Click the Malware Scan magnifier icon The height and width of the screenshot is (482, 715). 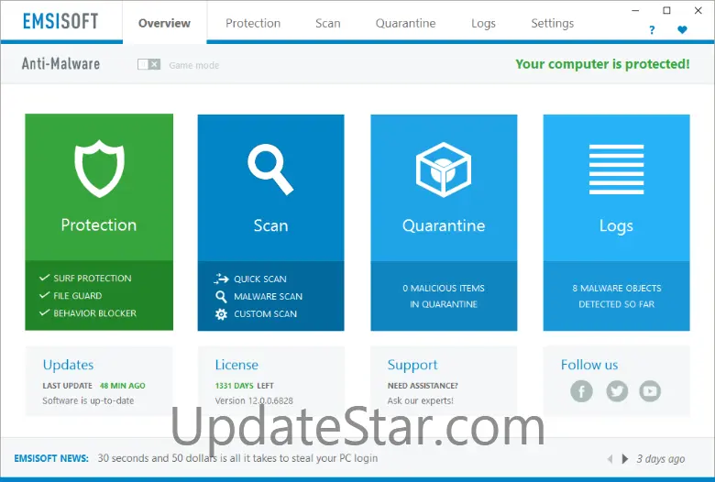221,296
